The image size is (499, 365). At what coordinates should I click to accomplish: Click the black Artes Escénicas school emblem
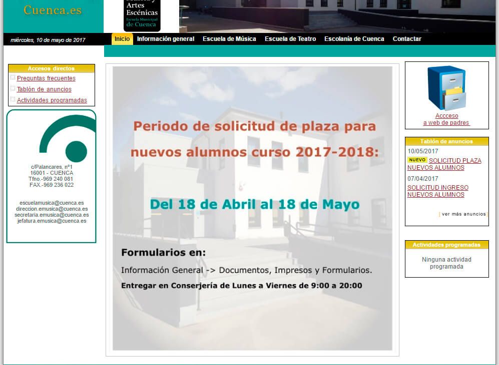pos(143,14)
